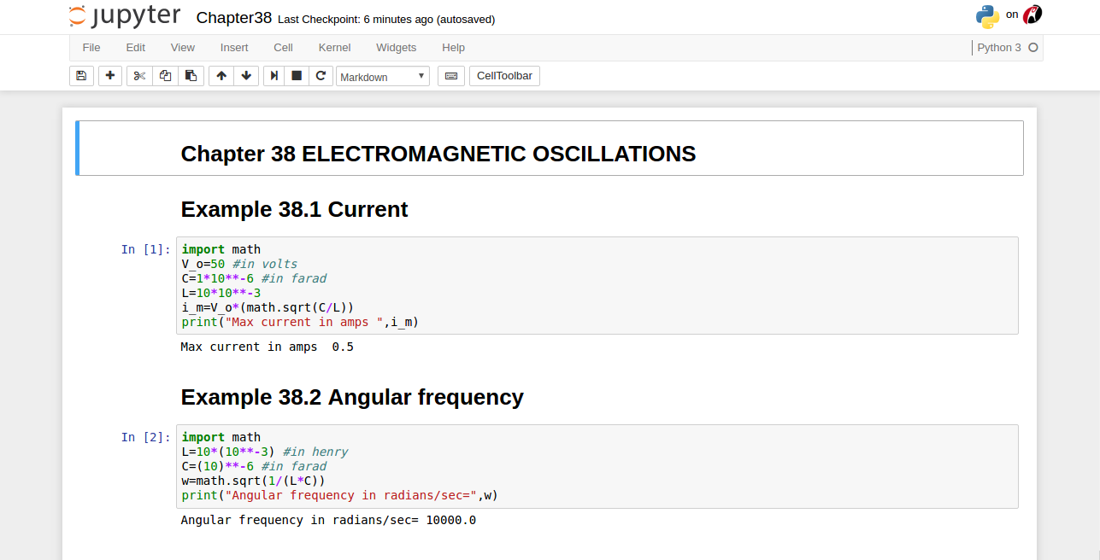The width and height of the screenshot is (1100, 560).
Task: Cut selected cells with scissors icon
Action: (x=140, y=76)
